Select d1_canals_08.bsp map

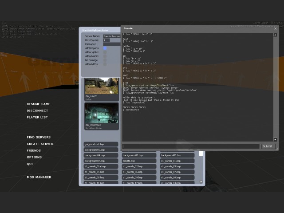(x=101, y=177)
